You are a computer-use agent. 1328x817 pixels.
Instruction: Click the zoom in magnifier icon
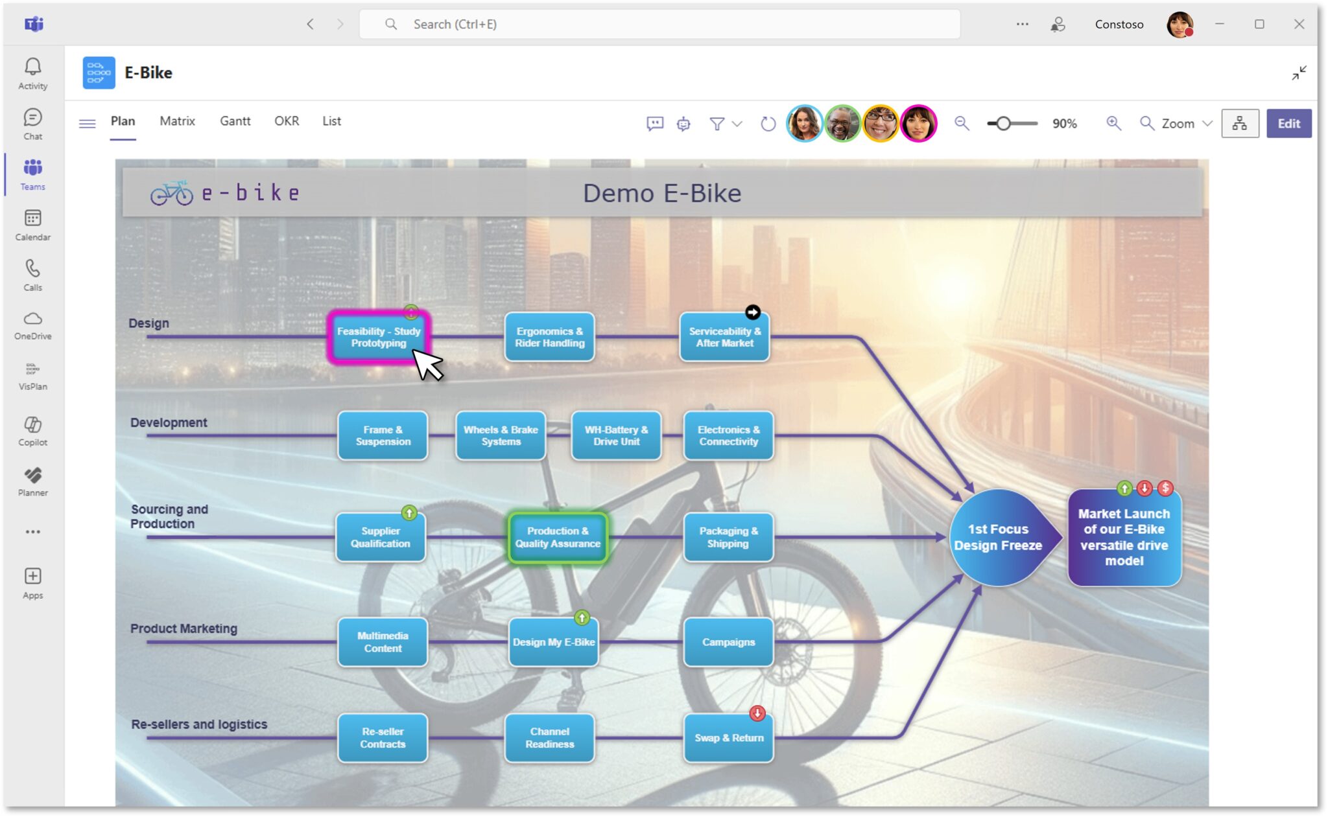(1114, 123)
